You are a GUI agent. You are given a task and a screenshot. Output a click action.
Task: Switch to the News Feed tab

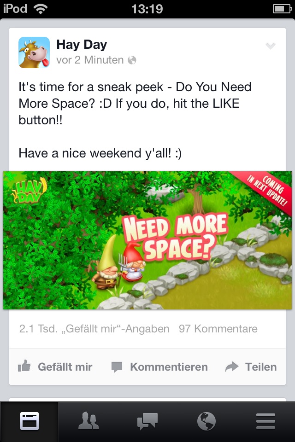tap(29, 421)
